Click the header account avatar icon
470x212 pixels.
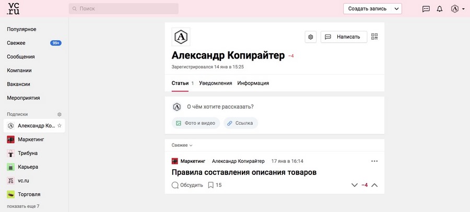[455, 9]
